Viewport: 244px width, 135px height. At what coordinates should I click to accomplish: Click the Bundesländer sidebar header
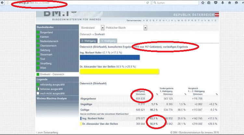45,27
